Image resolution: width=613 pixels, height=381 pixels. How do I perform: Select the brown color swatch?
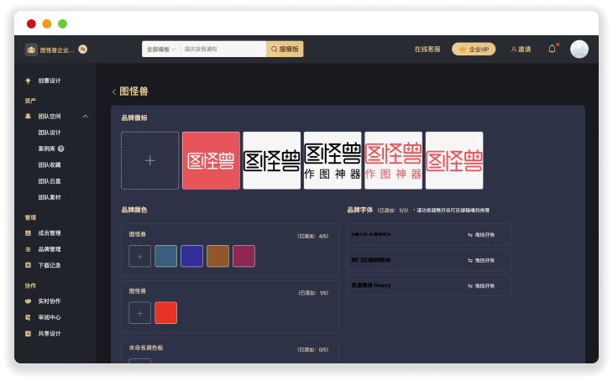217,256
